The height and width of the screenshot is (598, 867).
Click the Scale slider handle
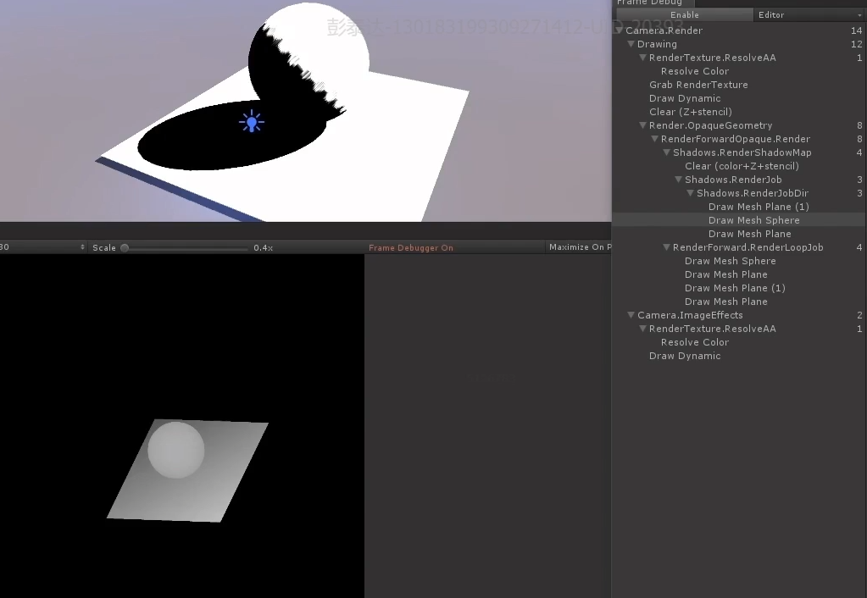point(125,247)
